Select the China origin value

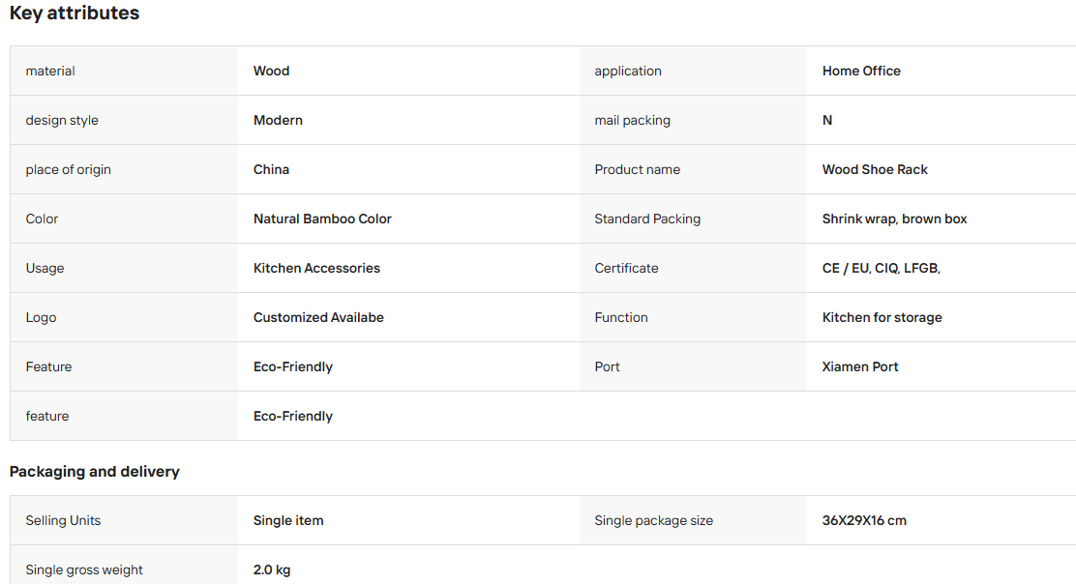point(271,169)
